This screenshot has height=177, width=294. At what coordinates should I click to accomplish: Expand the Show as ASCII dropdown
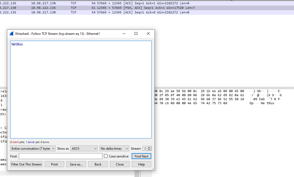coord(84,149)
